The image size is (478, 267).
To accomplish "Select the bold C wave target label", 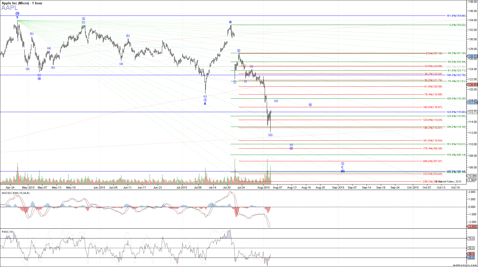I will pos(342,167).
